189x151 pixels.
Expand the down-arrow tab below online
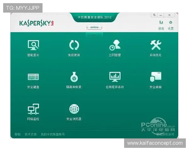94,34
